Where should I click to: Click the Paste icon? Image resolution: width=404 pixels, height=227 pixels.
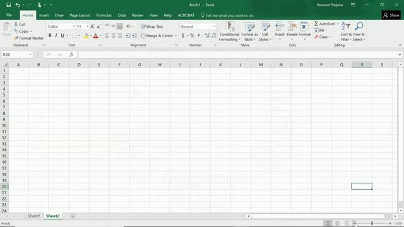pos(7,27)
